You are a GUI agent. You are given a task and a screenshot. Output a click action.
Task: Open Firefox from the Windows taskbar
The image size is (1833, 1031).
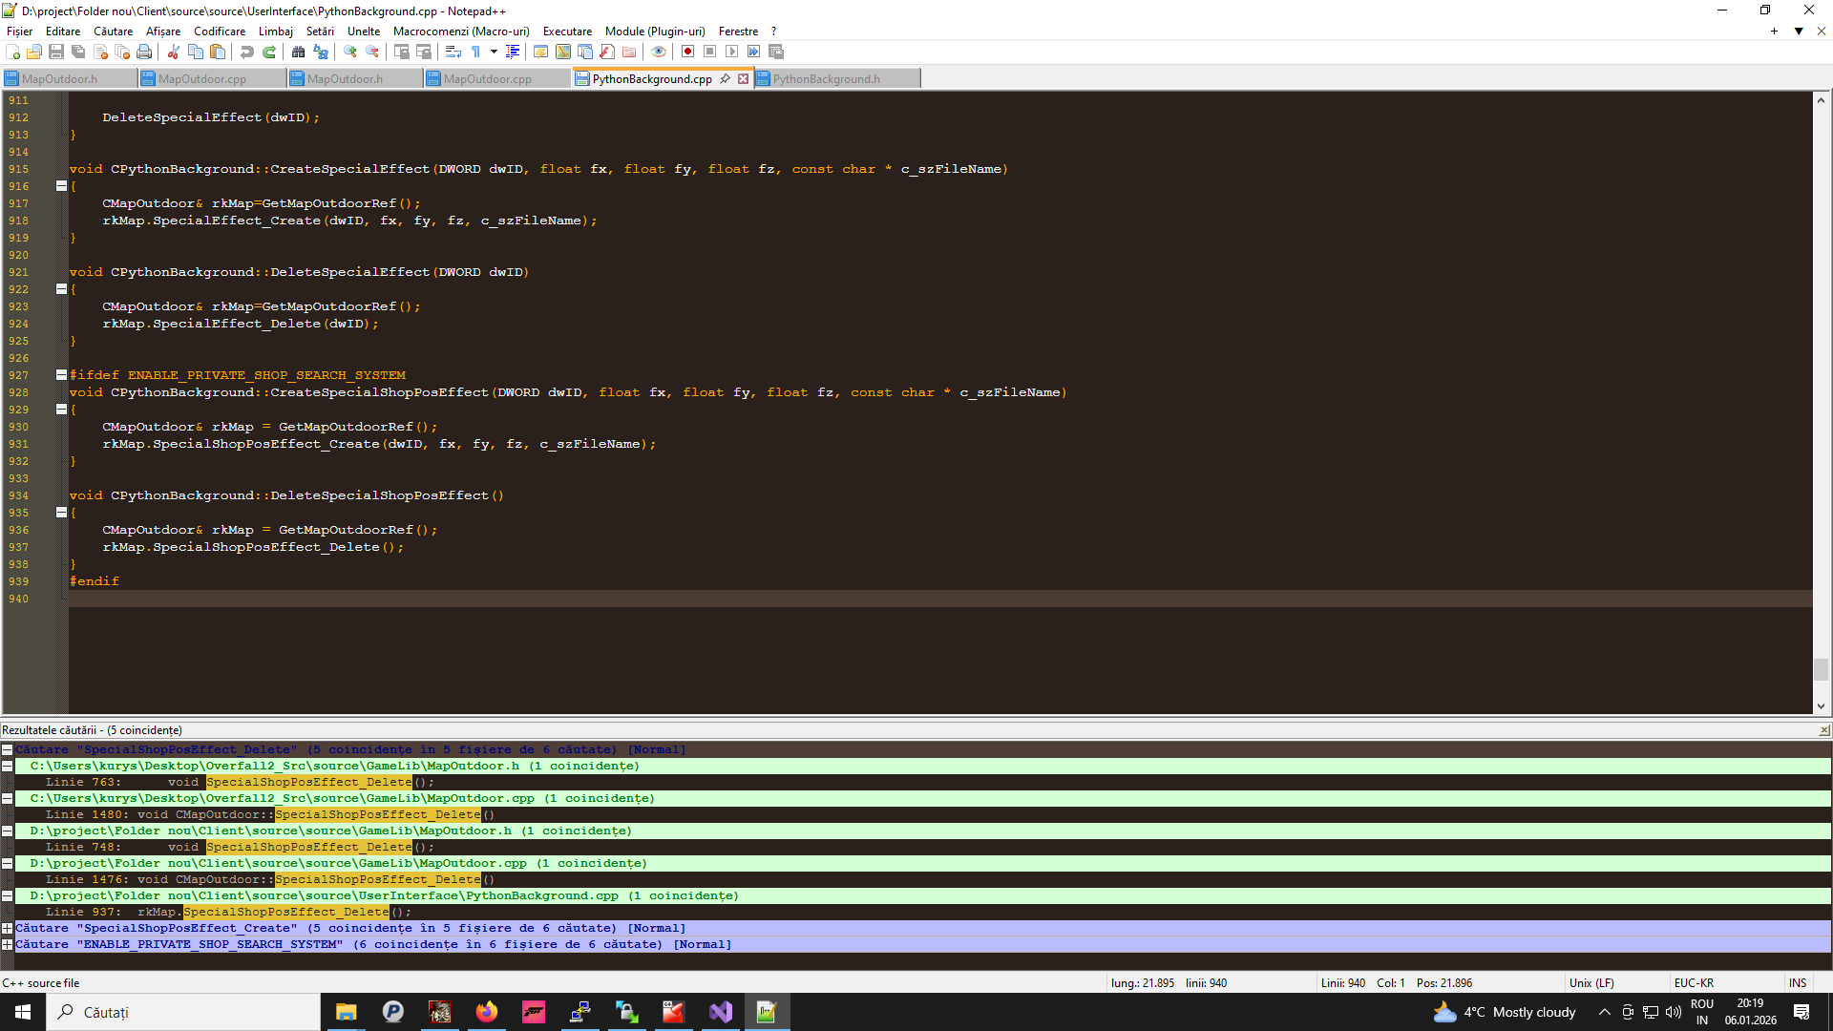point(487,1012)
